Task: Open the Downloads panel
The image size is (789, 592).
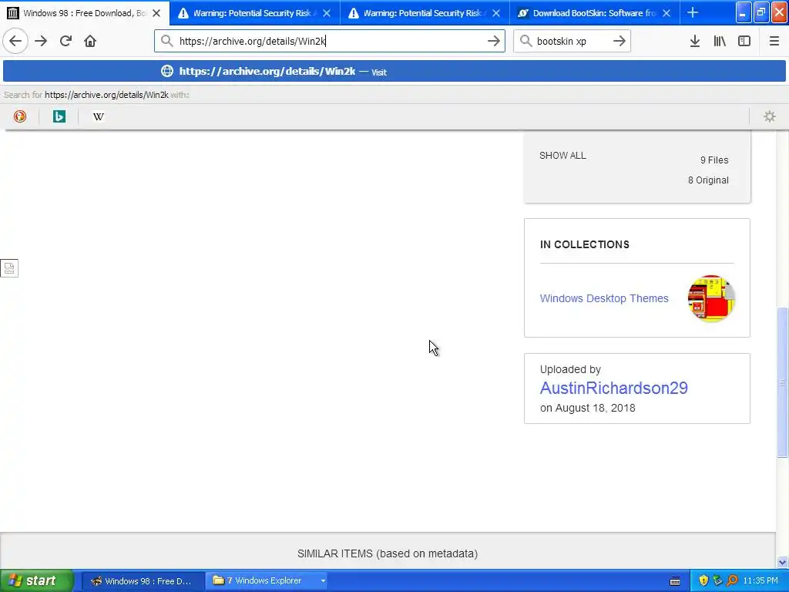Action: tap(695, 41)
